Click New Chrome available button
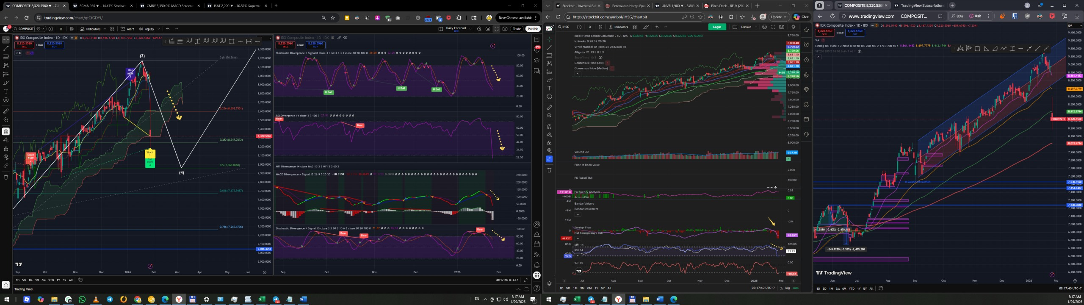Image resolution: width=1084 pixels, height=305 pixels. [x=517, y=18]
